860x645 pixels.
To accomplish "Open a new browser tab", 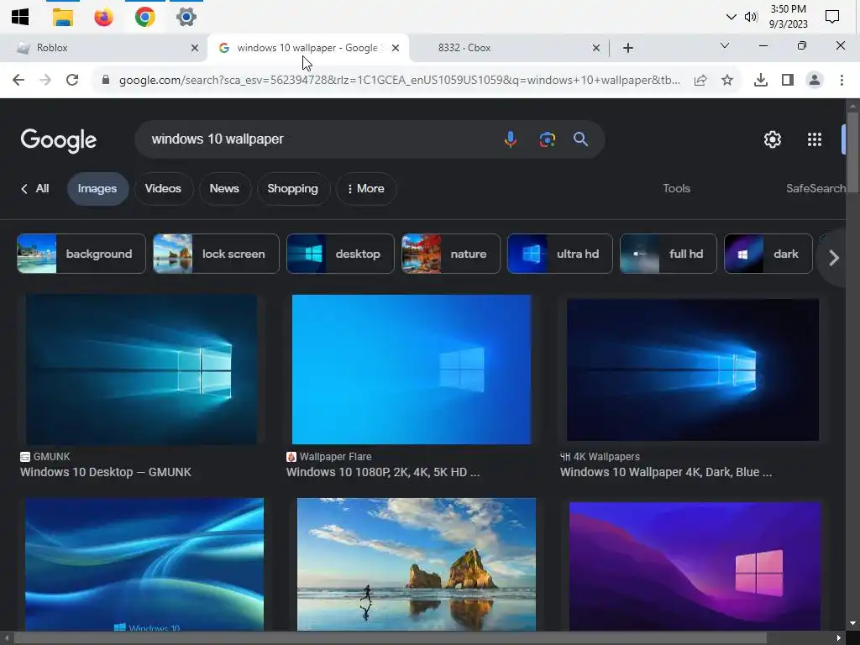I will (628, 48).
